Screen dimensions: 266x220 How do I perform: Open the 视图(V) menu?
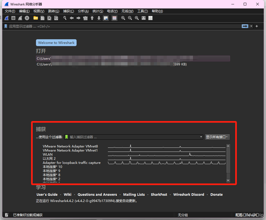[39, 11]
